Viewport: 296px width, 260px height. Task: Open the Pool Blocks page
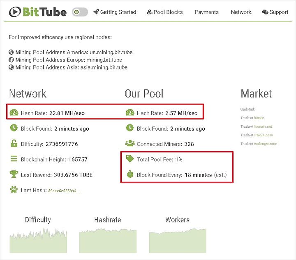(164, 12)
